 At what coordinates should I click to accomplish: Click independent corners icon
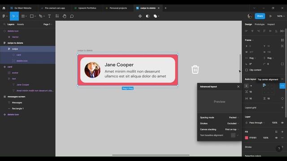pos(282,64)
